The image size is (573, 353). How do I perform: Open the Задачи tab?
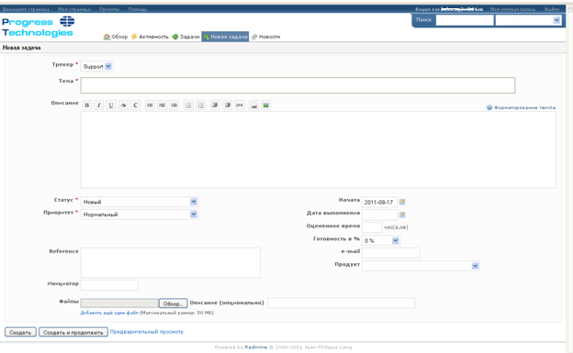click(x=185, y=37)
